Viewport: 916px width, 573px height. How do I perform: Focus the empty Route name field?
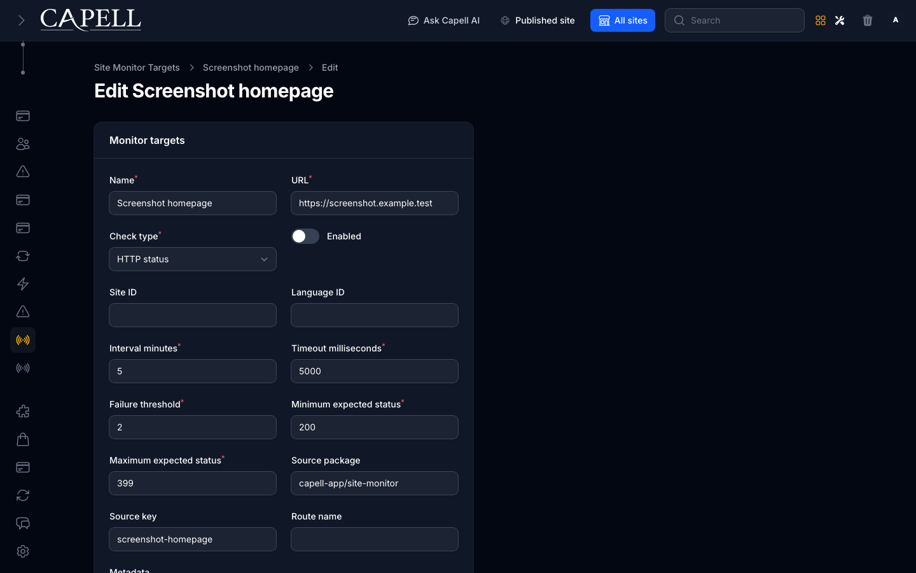[375, 539]
